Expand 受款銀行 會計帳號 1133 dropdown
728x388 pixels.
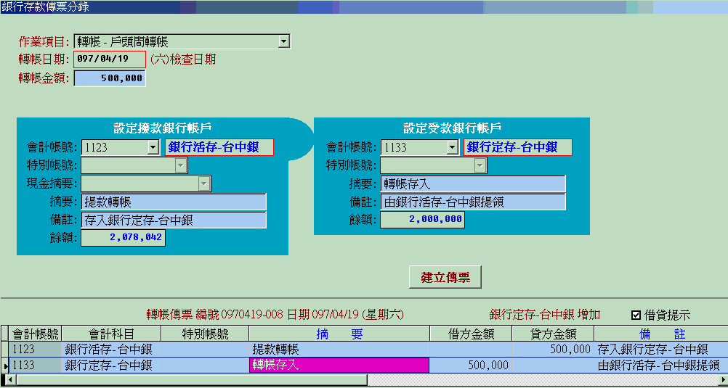coord(452,148)
